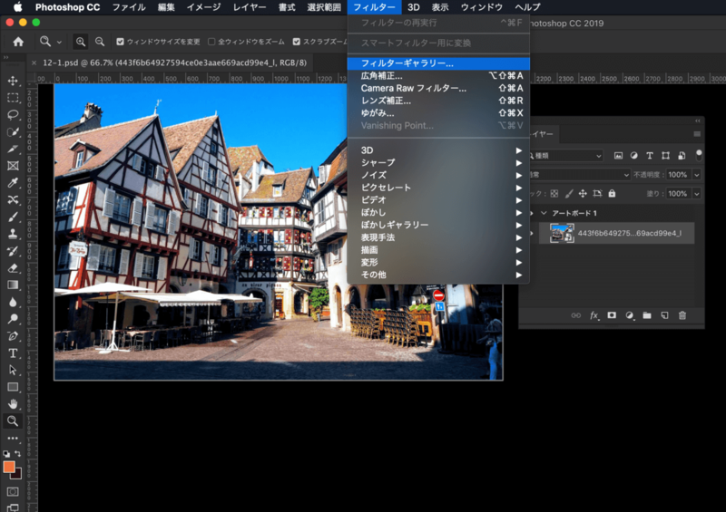The image size is (726, 512).
Task: Open the 不透明度 opacity dropdown arrow
Action: (x=696, y=175)
